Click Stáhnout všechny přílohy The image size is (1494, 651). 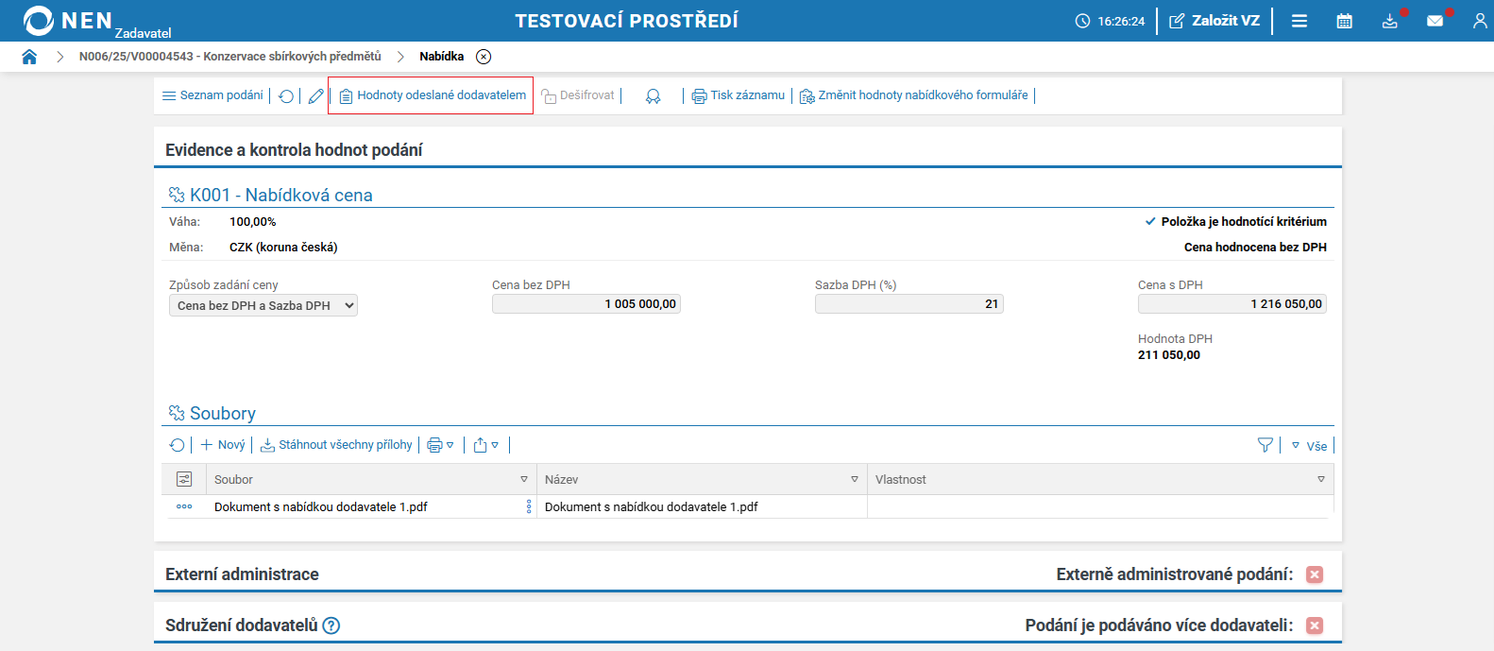tap(336, 445)
